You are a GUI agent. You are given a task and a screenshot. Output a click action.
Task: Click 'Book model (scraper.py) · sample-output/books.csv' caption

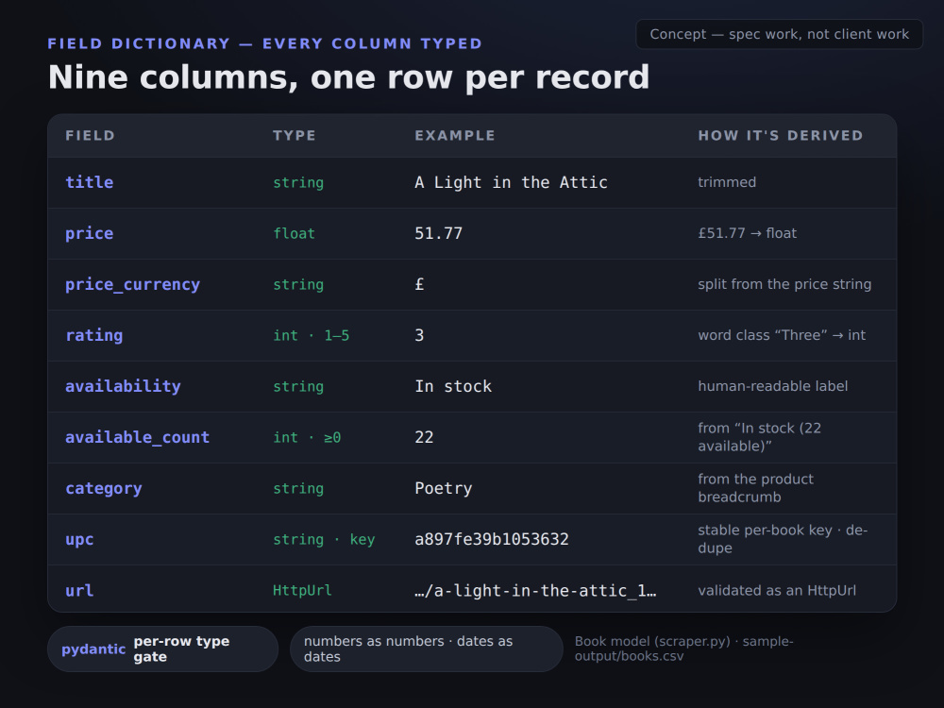(x=683, y=649)
